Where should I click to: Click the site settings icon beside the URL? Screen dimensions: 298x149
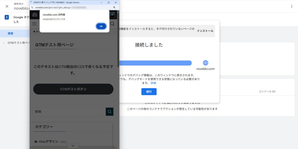32,7
